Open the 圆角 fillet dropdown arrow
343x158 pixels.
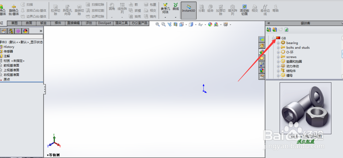tap(112, 17)
